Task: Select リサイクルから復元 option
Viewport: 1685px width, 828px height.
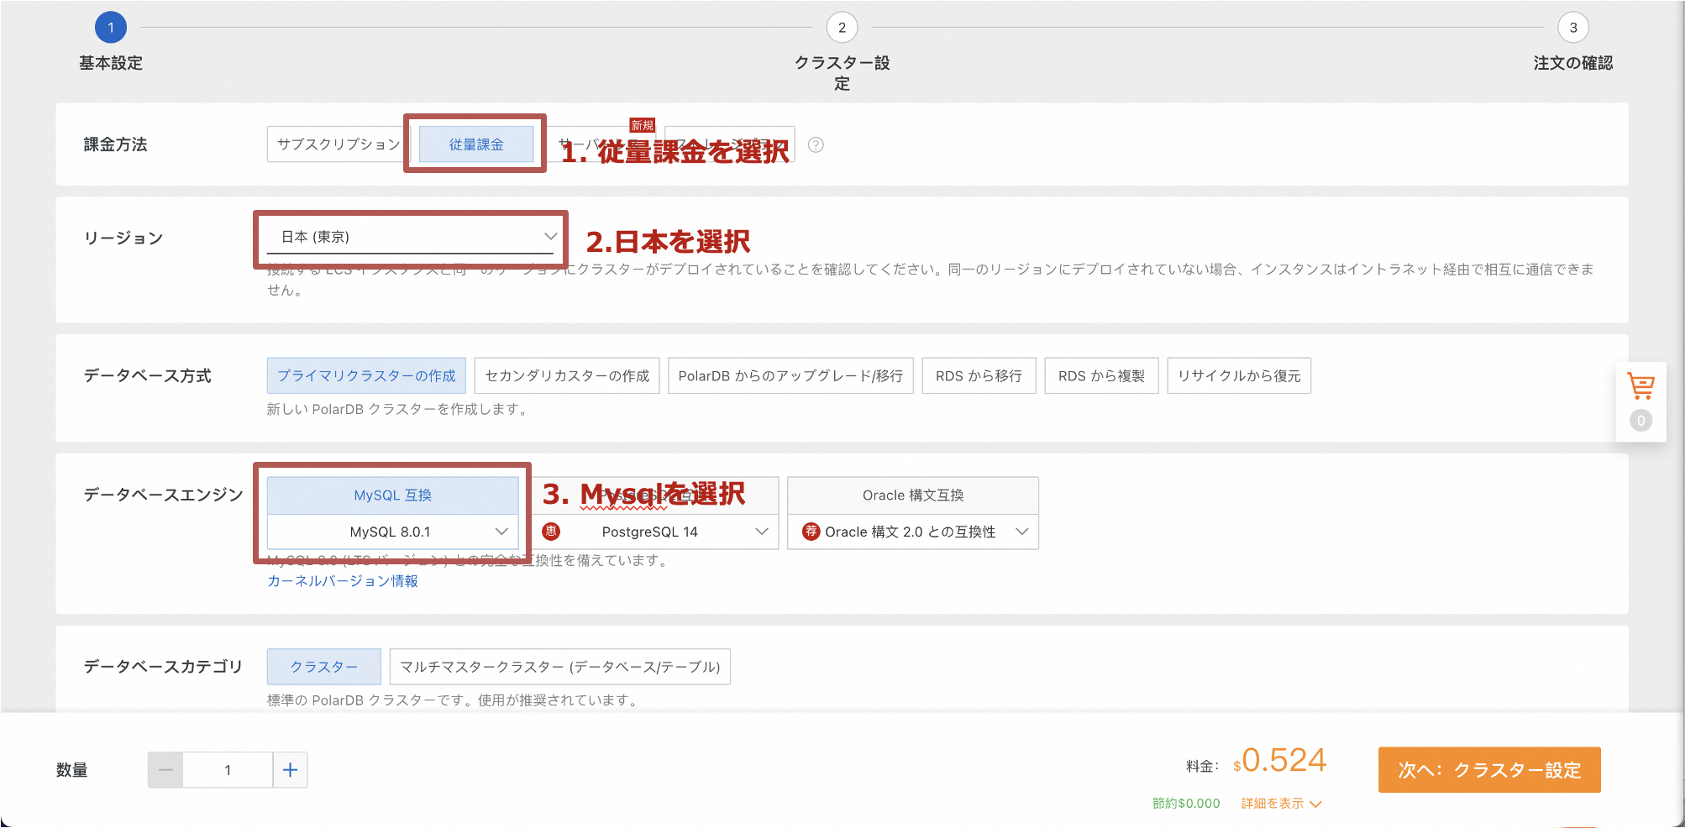Action: click(x=1238, y=375)
